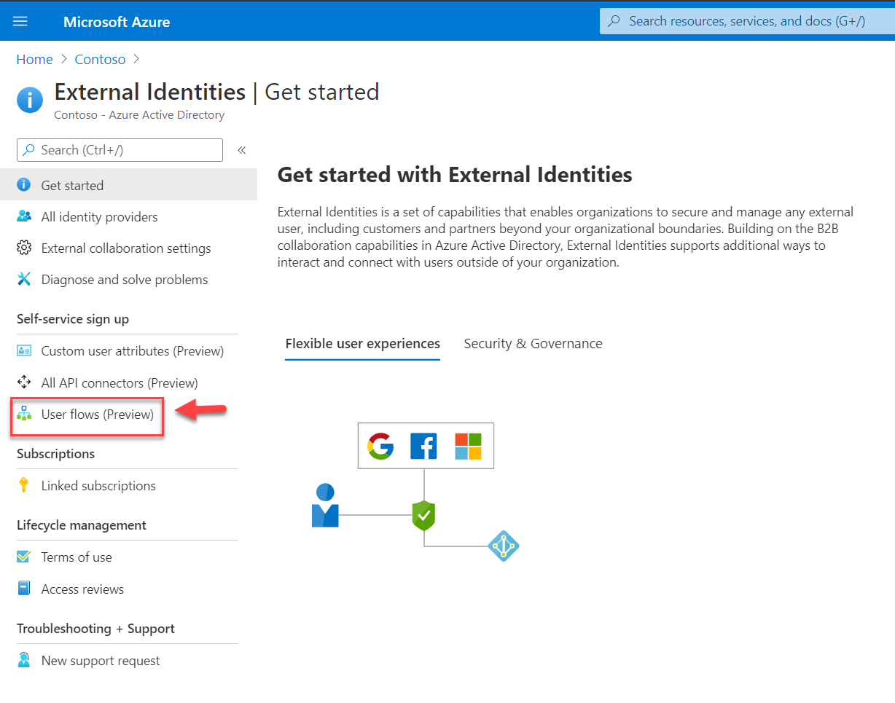Click the External Identities info icon

click(x=30, y=100)
